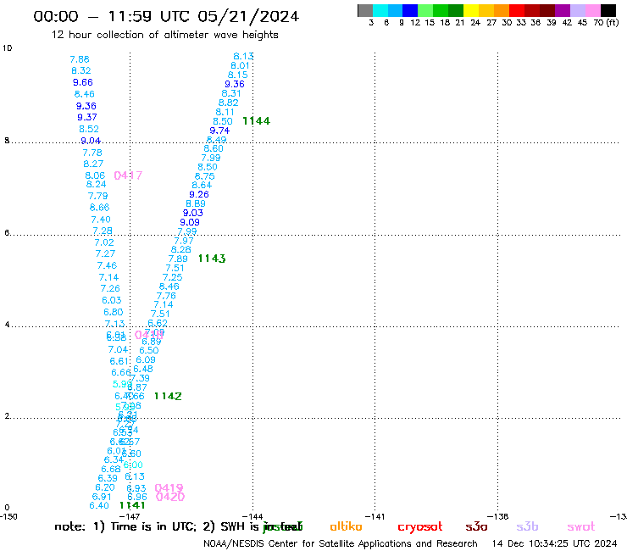This screenshot has width=627, height=551.
Task: Click the title '00:00 – 11:59 UTC 05/21/2024'
Action: [166, 16]
